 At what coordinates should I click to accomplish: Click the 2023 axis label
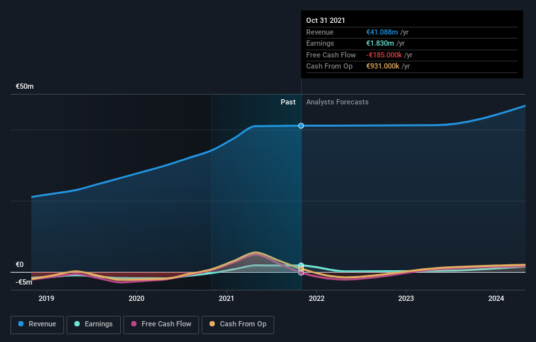pyautogui.click(x=406, y=298)
